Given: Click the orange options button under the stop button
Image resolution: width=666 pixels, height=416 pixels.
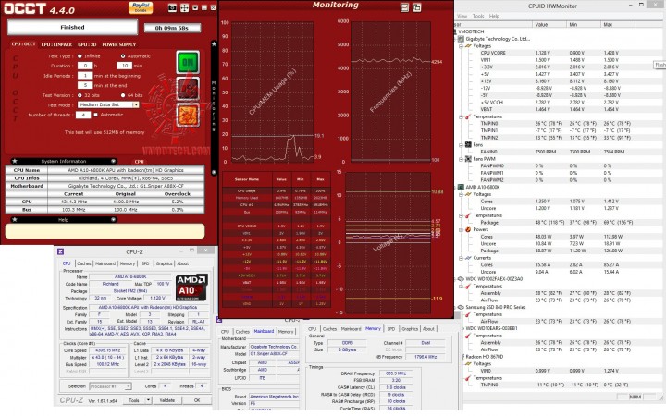Looking at the screenshot, I should [x=188, y=115].
